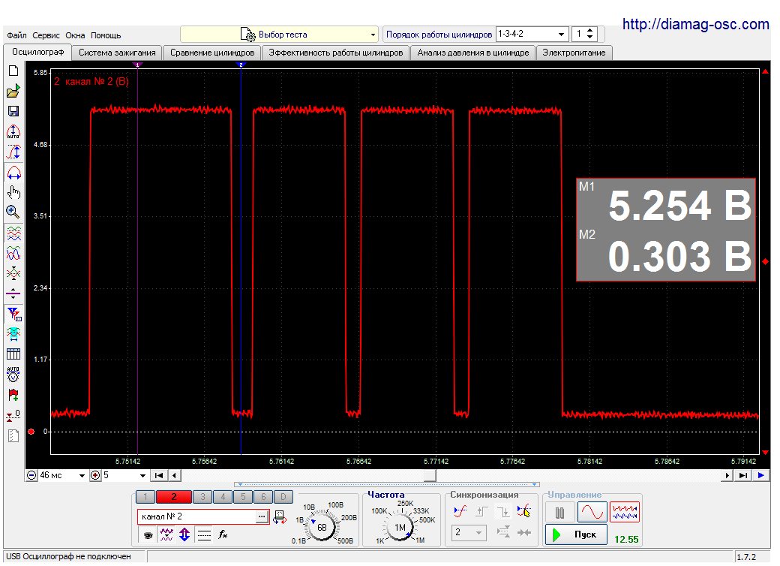Expand the 1-3-4-2 firing order dropdown
The height and width of the screenshot is (566, 780).
pyautogui.click(x=561, y=35)
